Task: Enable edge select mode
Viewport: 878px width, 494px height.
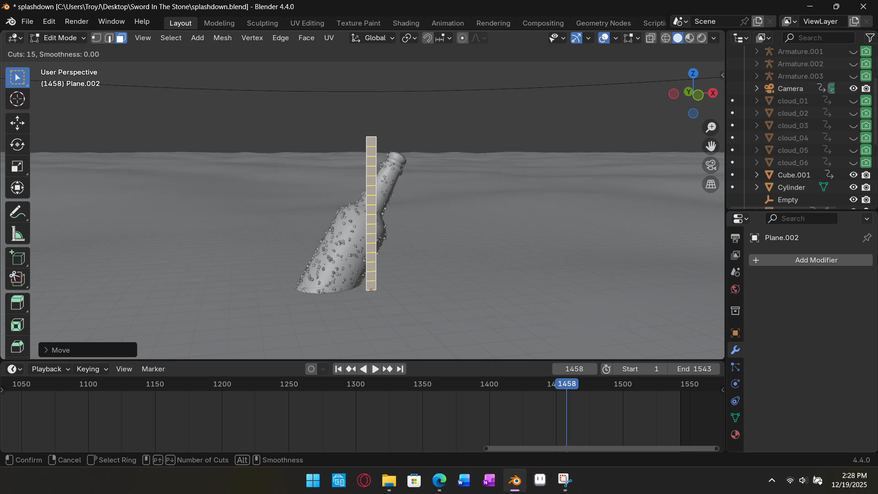Action: (109, 38)
